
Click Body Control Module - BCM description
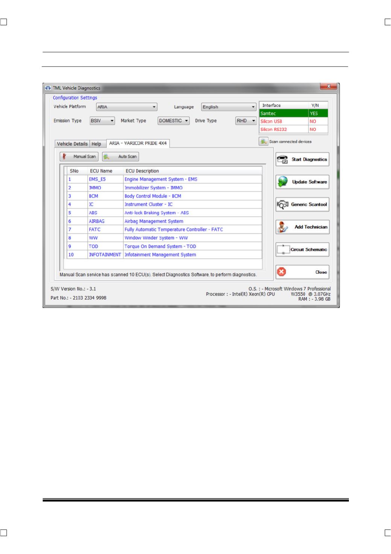[153, 196]
